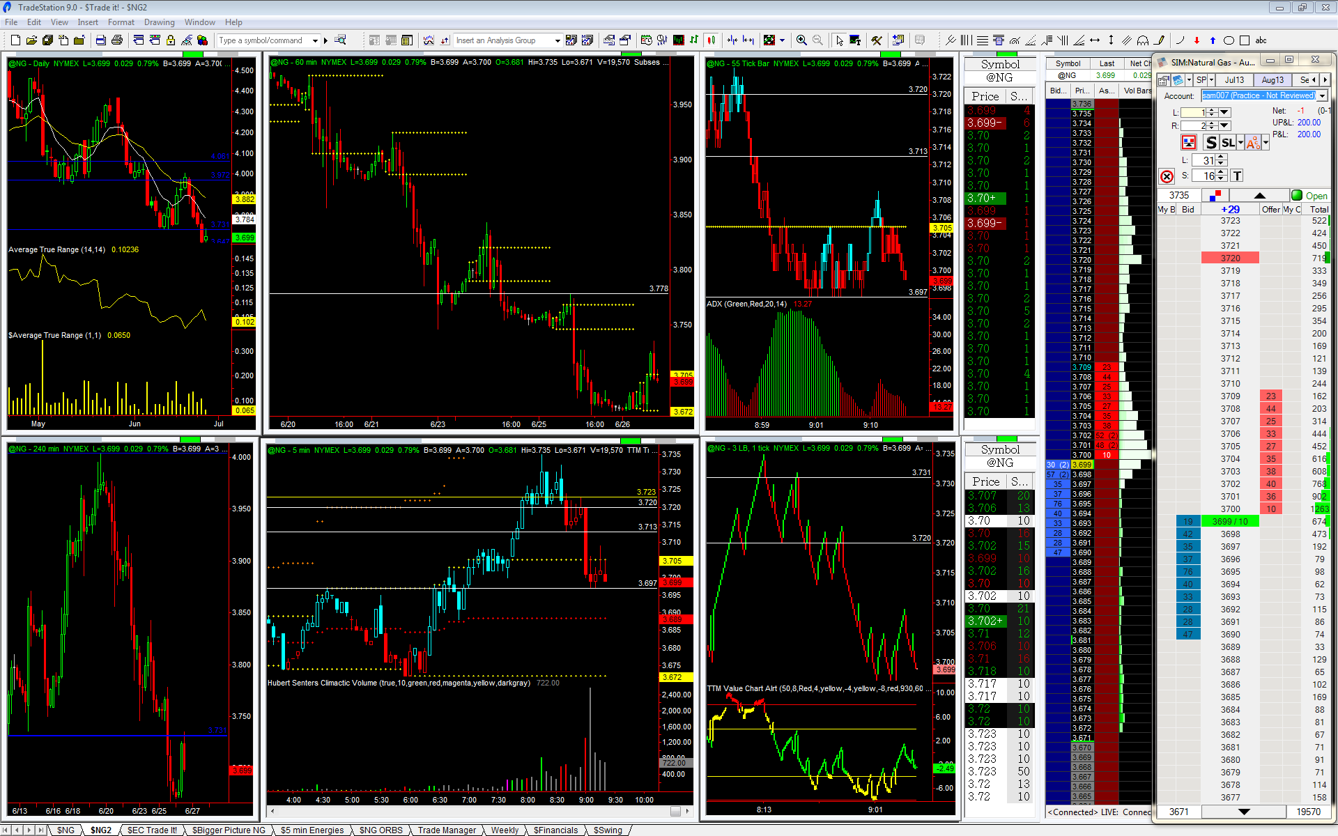Click the Zoom In magnifier icon

(801, 40)
